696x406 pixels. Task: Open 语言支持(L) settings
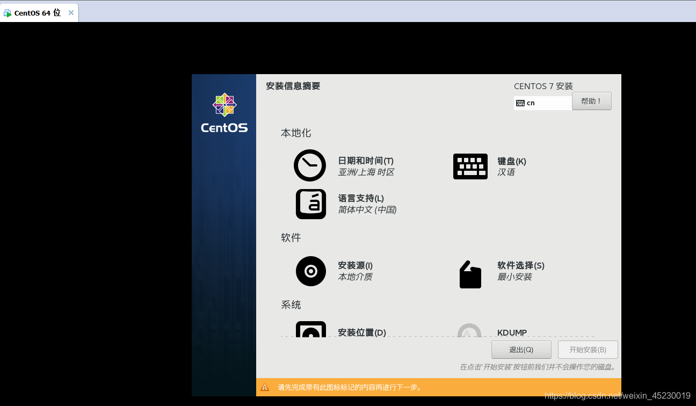(x=361, y=198)
